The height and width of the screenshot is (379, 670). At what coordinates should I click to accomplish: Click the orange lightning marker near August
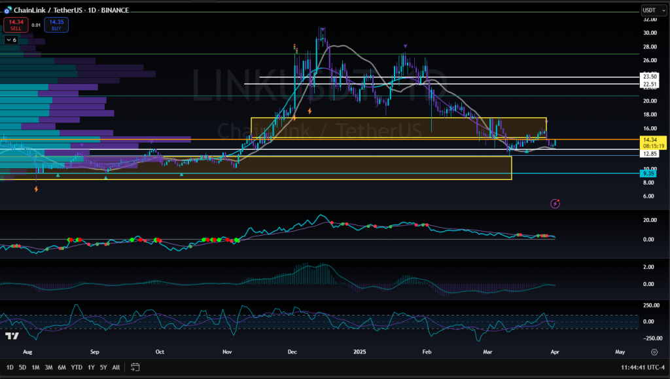[x=37, y=189]
